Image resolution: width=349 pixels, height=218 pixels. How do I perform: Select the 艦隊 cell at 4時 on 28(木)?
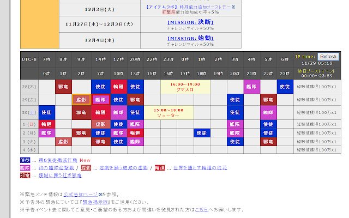pyautogui.click(x=252, y=87)
